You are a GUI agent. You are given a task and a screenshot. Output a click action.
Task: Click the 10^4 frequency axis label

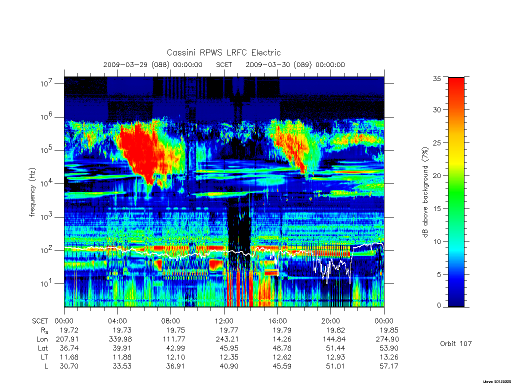pyautogui.click(x=46, y=183)
